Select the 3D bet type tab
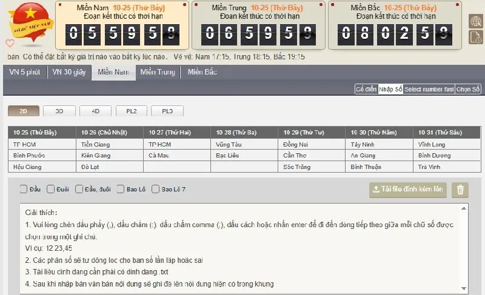Image resolution: width=485 pixels, height=295 pixels. pos(59,111)
